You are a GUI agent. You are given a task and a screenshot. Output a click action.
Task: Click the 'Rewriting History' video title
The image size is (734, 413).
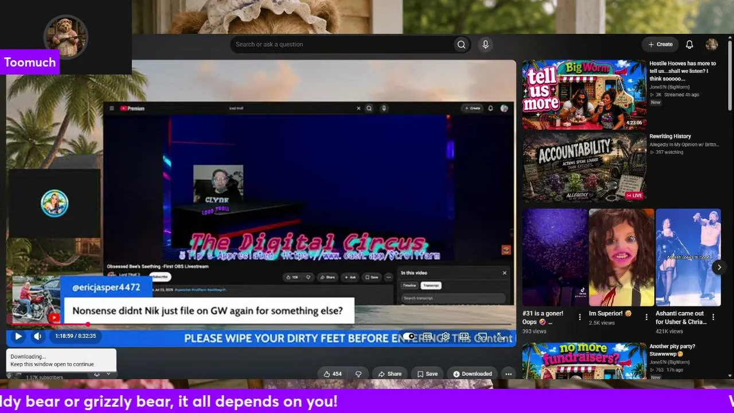[670, 137]
